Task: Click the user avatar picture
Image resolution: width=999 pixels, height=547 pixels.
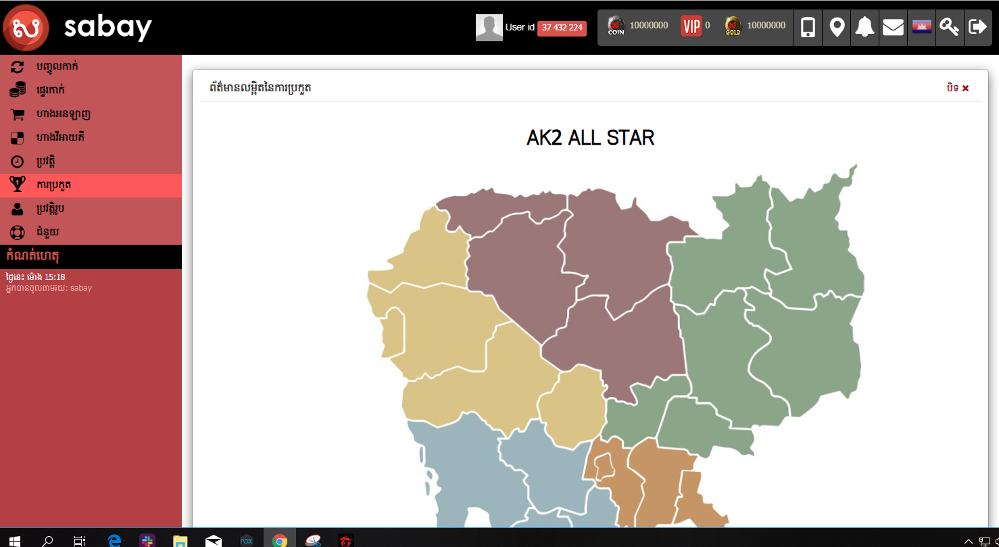Action: [x=489, y=28]
